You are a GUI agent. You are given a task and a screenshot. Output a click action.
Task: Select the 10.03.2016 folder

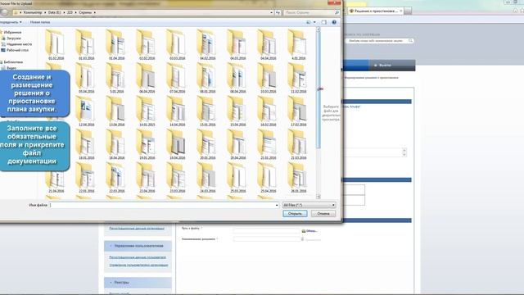point(268,78)
